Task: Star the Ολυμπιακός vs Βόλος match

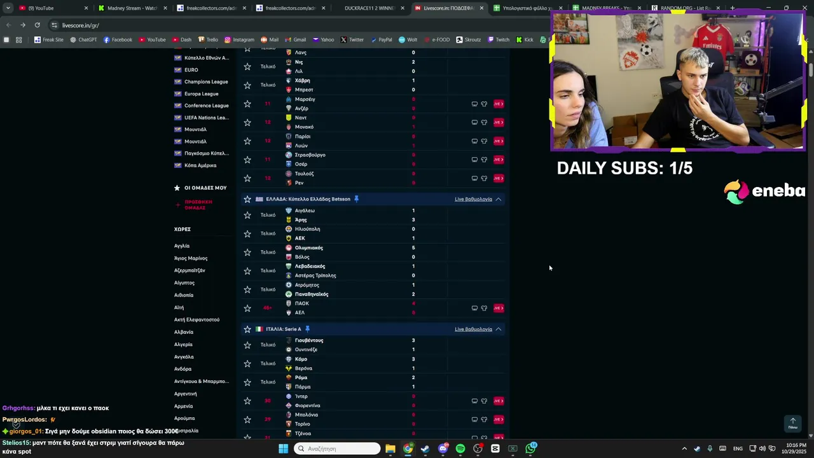Action: click(247, 252)
